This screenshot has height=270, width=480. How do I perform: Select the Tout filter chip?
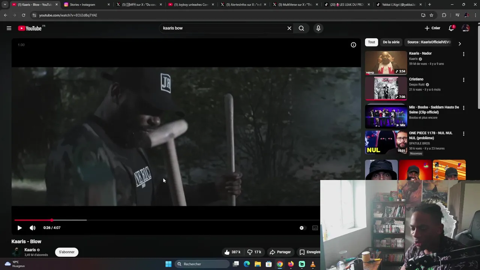(x=371, y=42)
